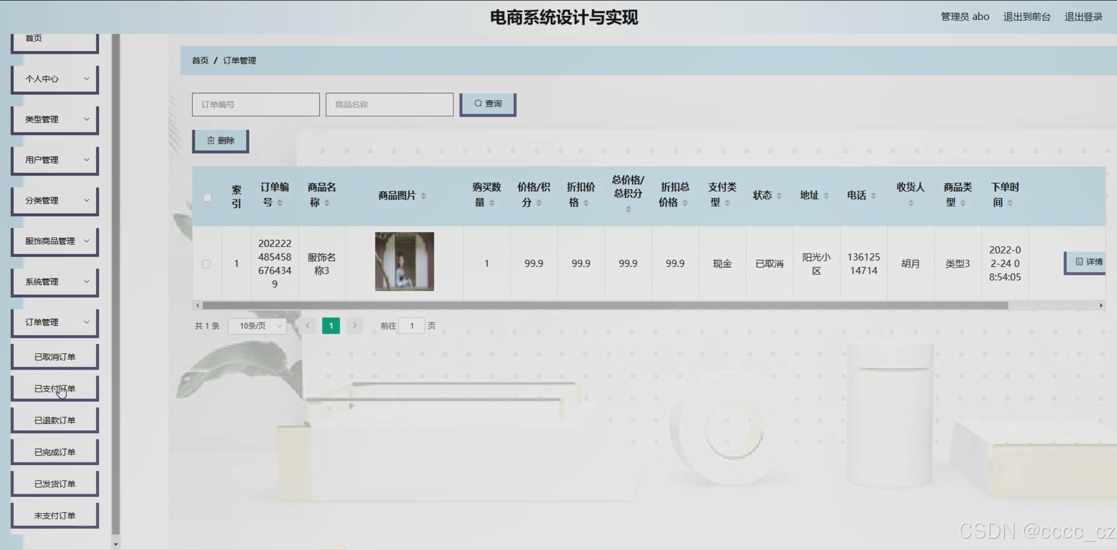Viewport: 1117px width, 550px height.
Task: Open the 10条/页 page size dropdown
Action: (258, 326)
